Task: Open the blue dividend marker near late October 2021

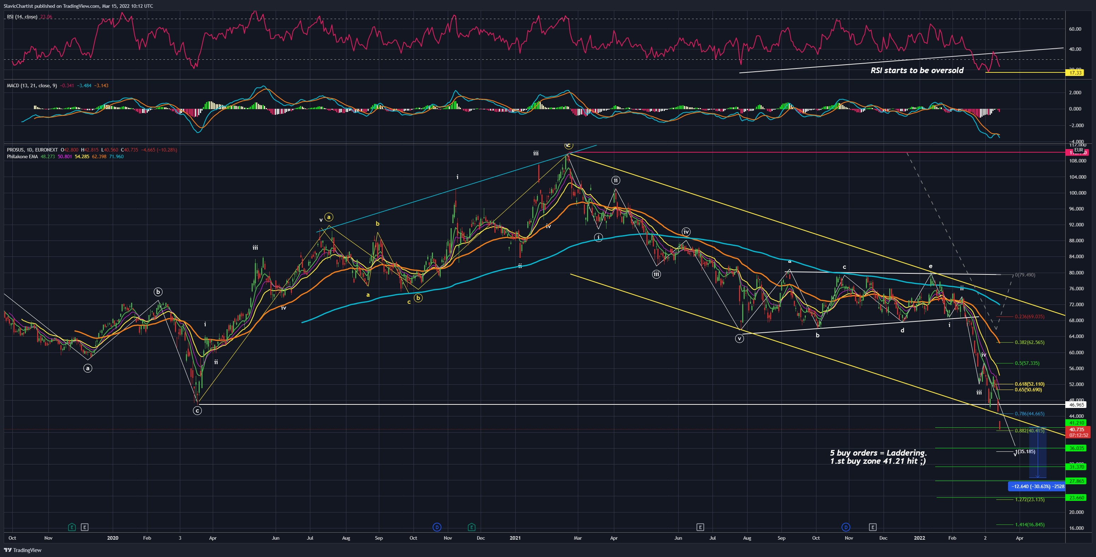Action: [x=846, y=527]
